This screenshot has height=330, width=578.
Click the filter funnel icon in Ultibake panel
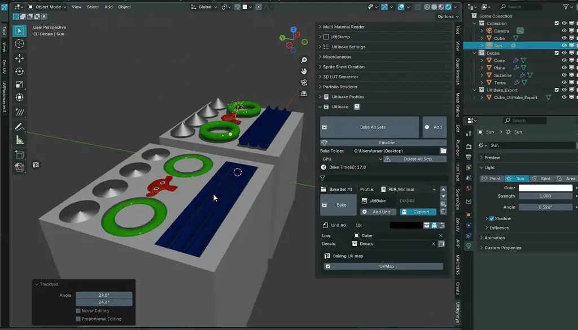[x=322, y=179]
